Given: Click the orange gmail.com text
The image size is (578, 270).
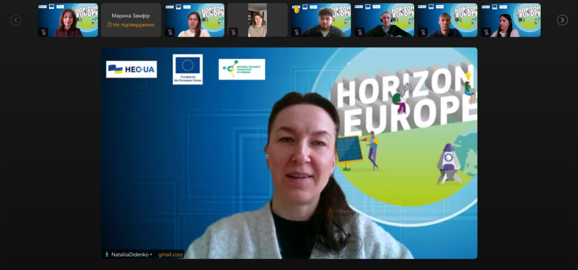Looking at the screenshot, I should click(170, 254).
